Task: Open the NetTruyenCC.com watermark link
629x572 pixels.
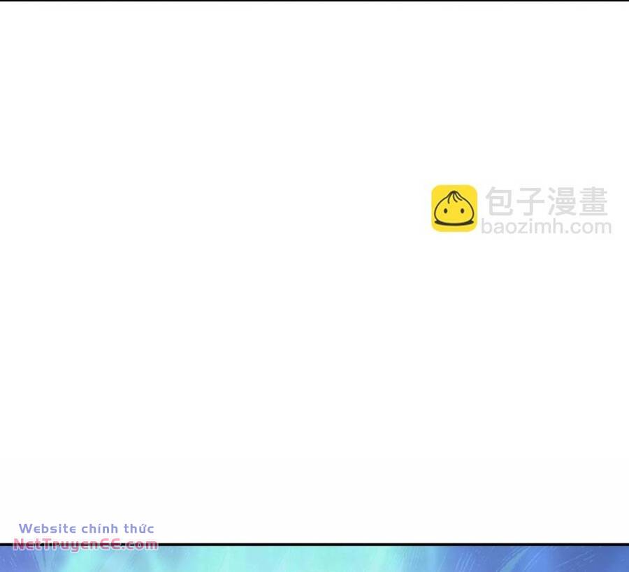Action: click(85, 545)
